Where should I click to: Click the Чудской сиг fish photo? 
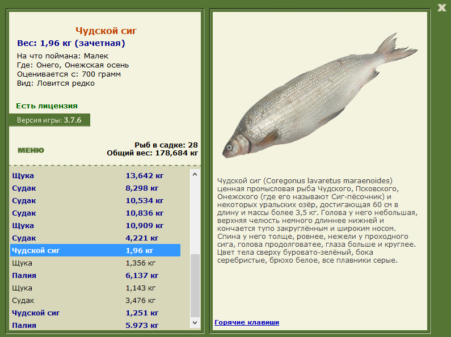coord(319,96)
